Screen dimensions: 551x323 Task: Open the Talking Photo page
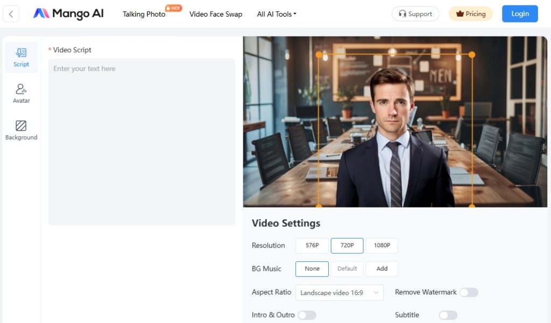pos(144,14)
